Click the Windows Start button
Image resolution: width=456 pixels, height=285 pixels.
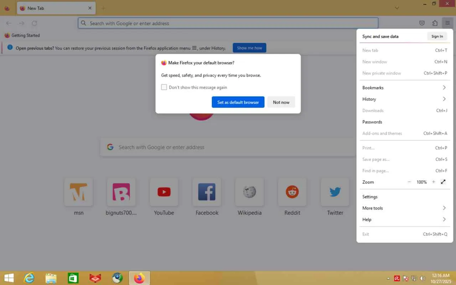[9, 278]
